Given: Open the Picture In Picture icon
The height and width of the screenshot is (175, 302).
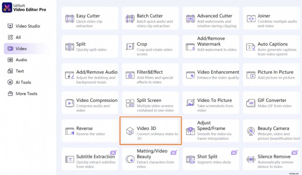Looking at the screenshot, I should (x=251, y=75).
